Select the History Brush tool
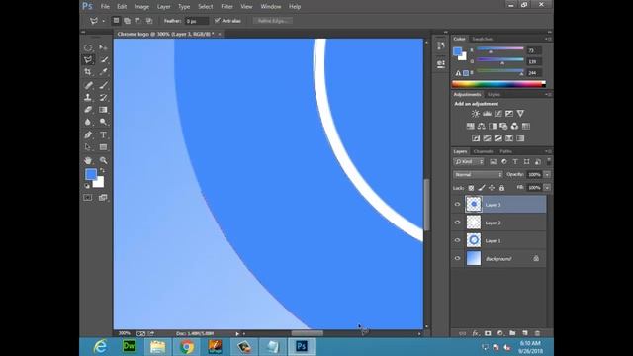633x356 pixels. pyautogui.click(x=103, y=97)
